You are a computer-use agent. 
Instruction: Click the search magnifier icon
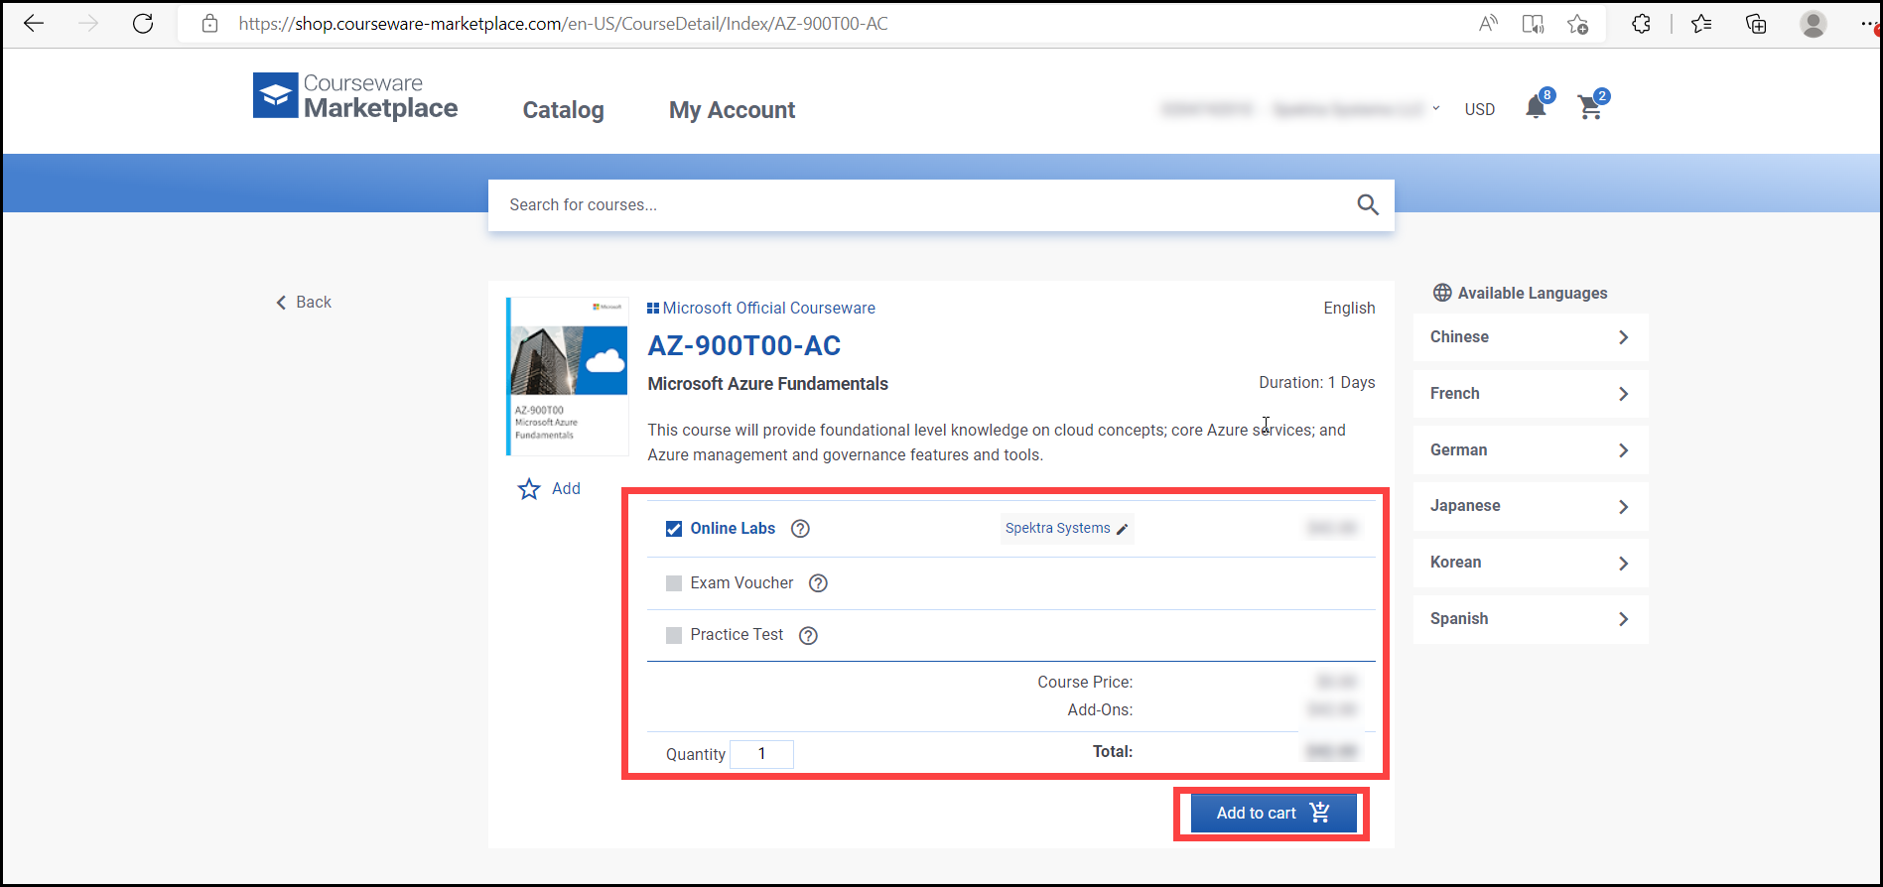pos(1368,204)
